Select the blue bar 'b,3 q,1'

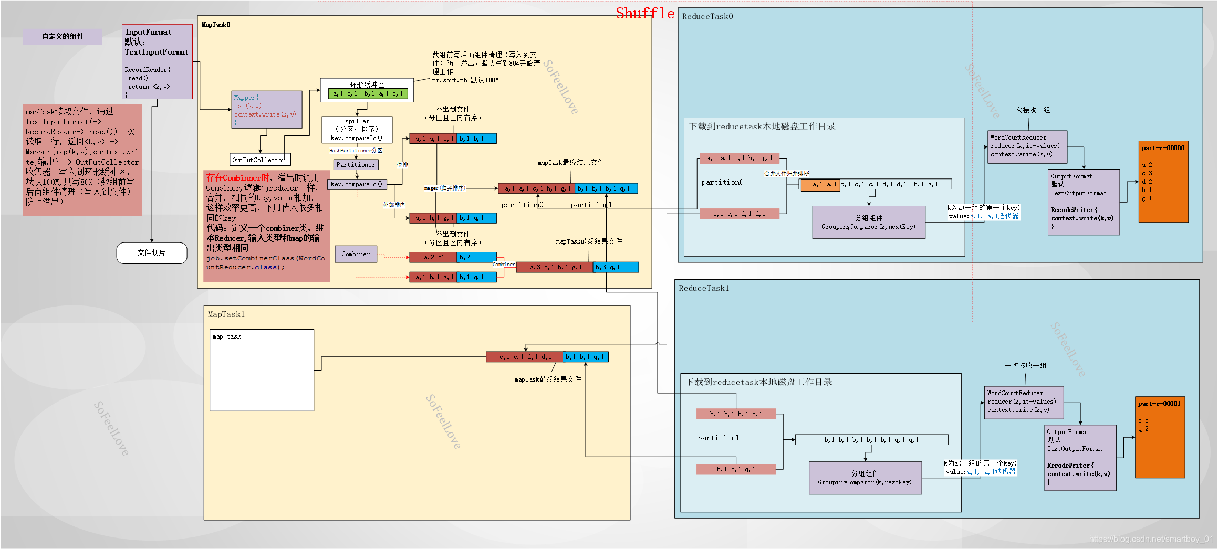point(616,267)
